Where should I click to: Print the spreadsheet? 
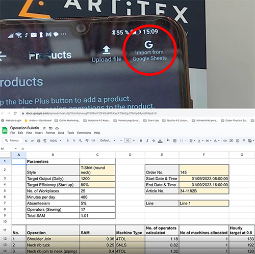pyautogui.click(x=39, y=140)
